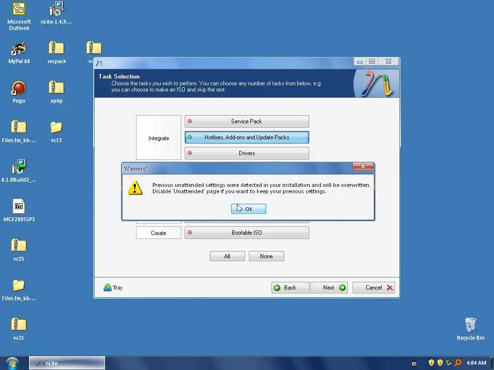The width and height of the screenshot is (494, 370).
Task: Select the MCE2005SP3 7z file icon
Action: point(19,211)
